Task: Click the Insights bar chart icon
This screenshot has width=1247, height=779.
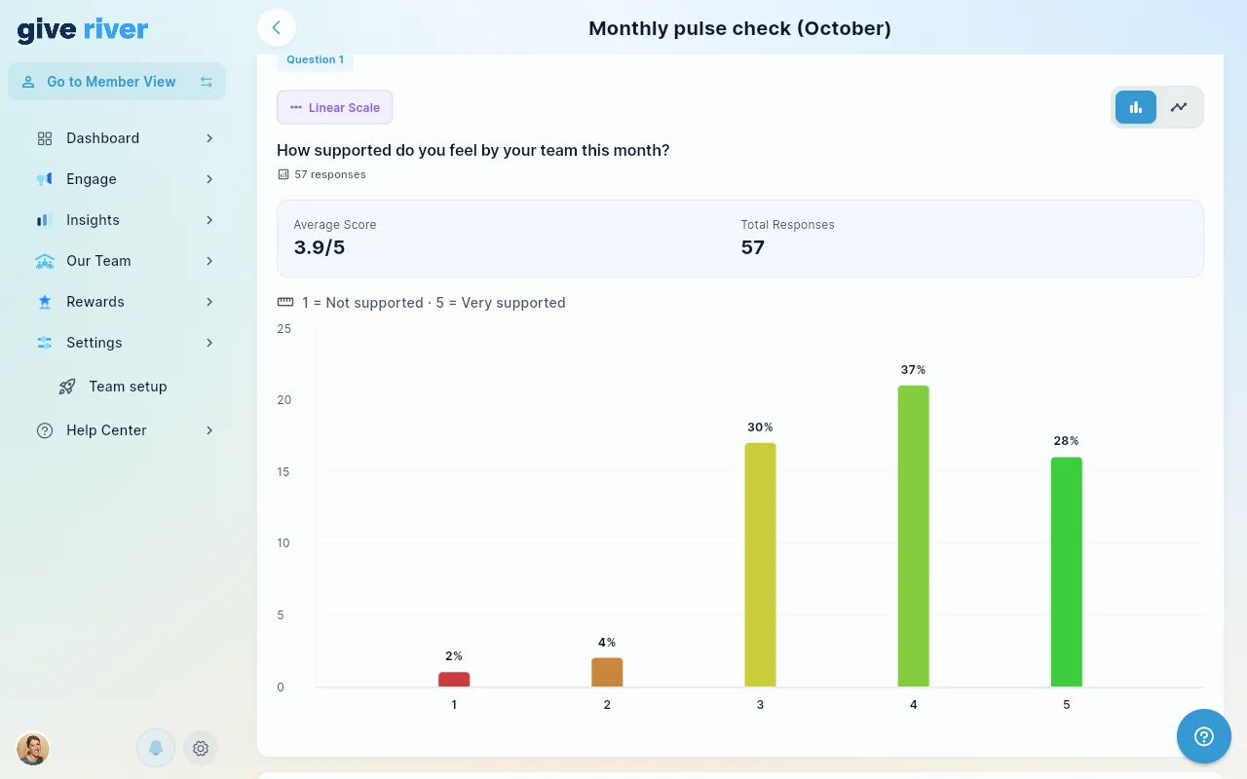Action: [45, 220]
